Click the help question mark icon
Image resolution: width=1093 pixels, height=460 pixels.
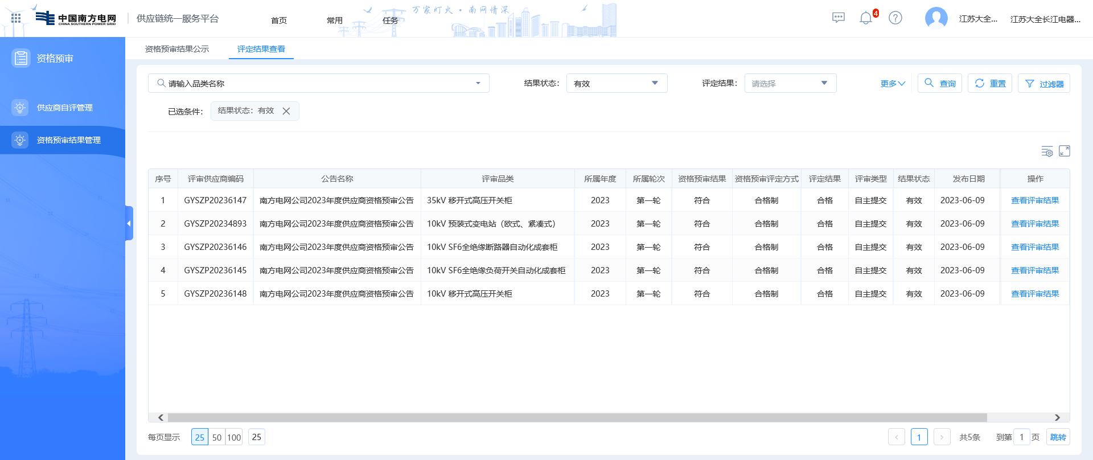click(895, 18)
